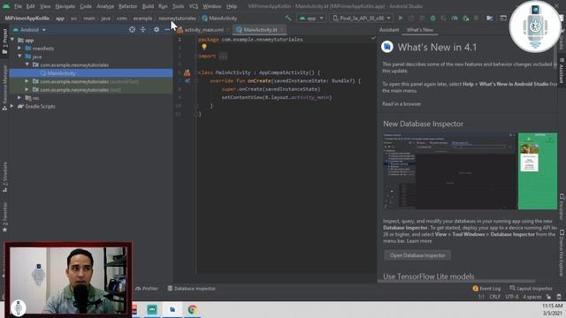Click the Learn more link
566x318 pixels.
click(419, 241)
